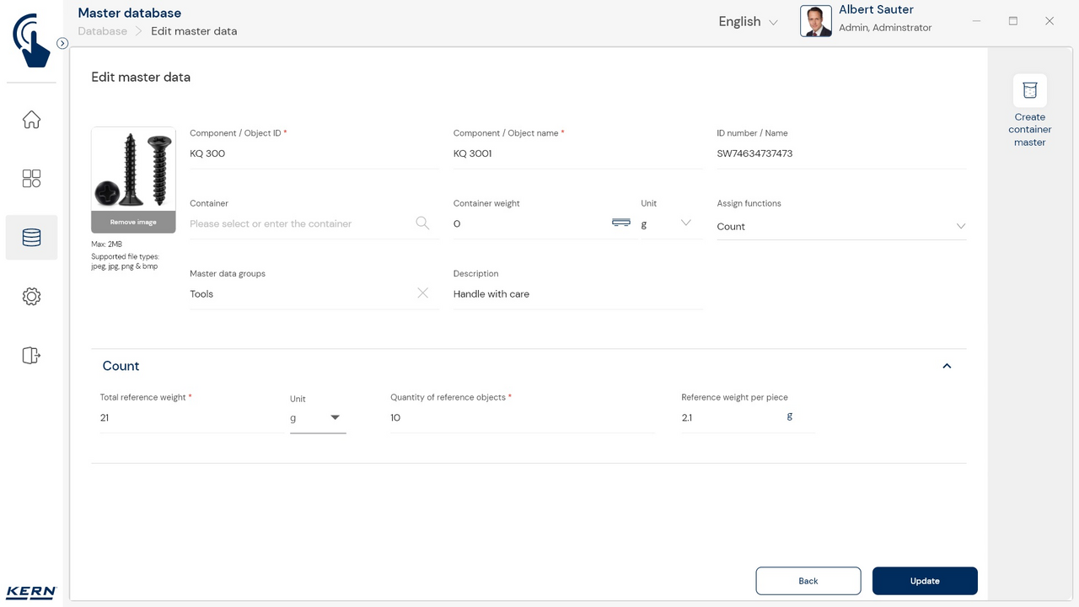Open the container weight Unit dropdown
The width and height of the screenshot is (1079, 607).
(684, 223)
